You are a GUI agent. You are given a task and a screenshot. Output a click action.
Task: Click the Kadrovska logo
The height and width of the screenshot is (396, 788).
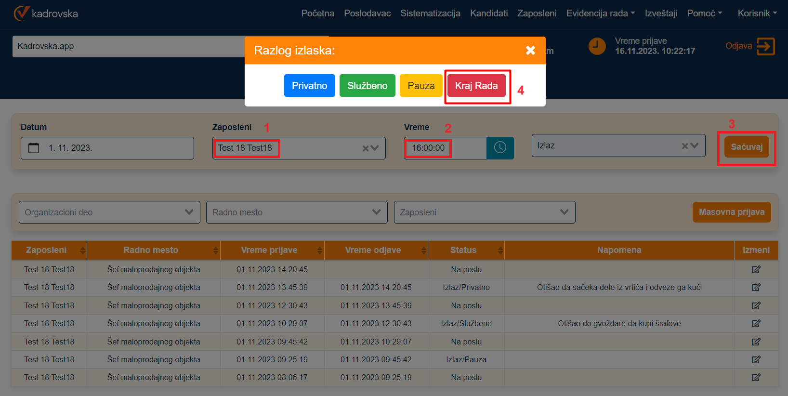click(46, 13)
